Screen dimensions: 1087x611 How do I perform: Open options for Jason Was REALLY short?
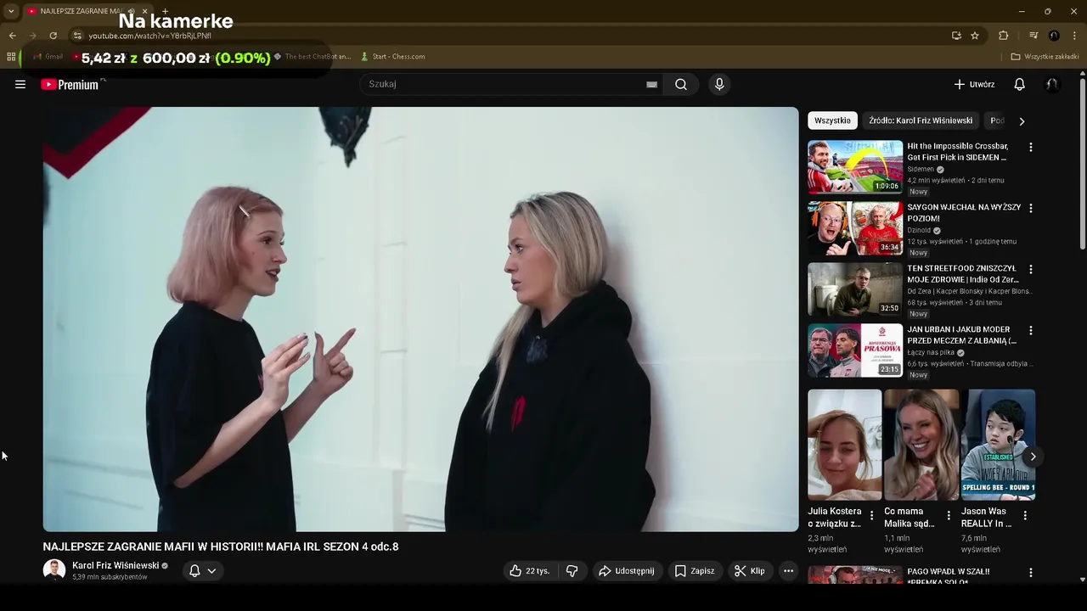[1025, 515]
